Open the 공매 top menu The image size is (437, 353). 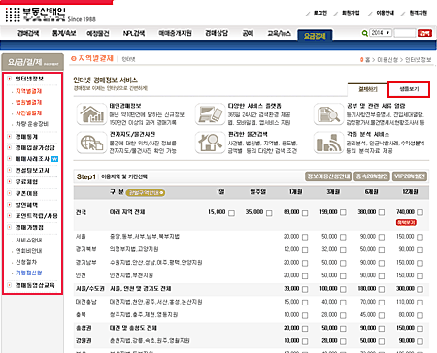tap(248, 33)
